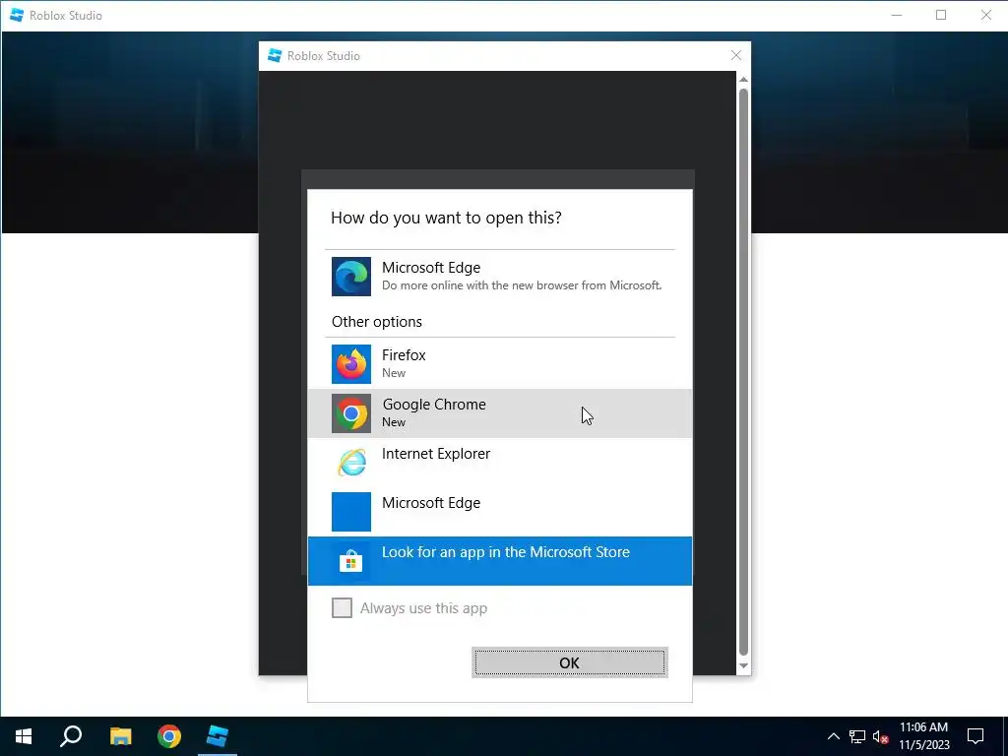Pick the Google Chrome icon in list
The height and width of the screenshot is (756, 1008).
[x=351, y=413]
